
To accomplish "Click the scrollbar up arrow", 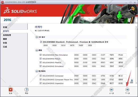I will click(136, 27).
